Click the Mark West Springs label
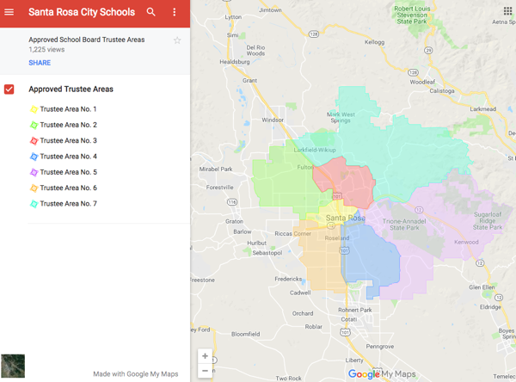 tap(341, 117)
